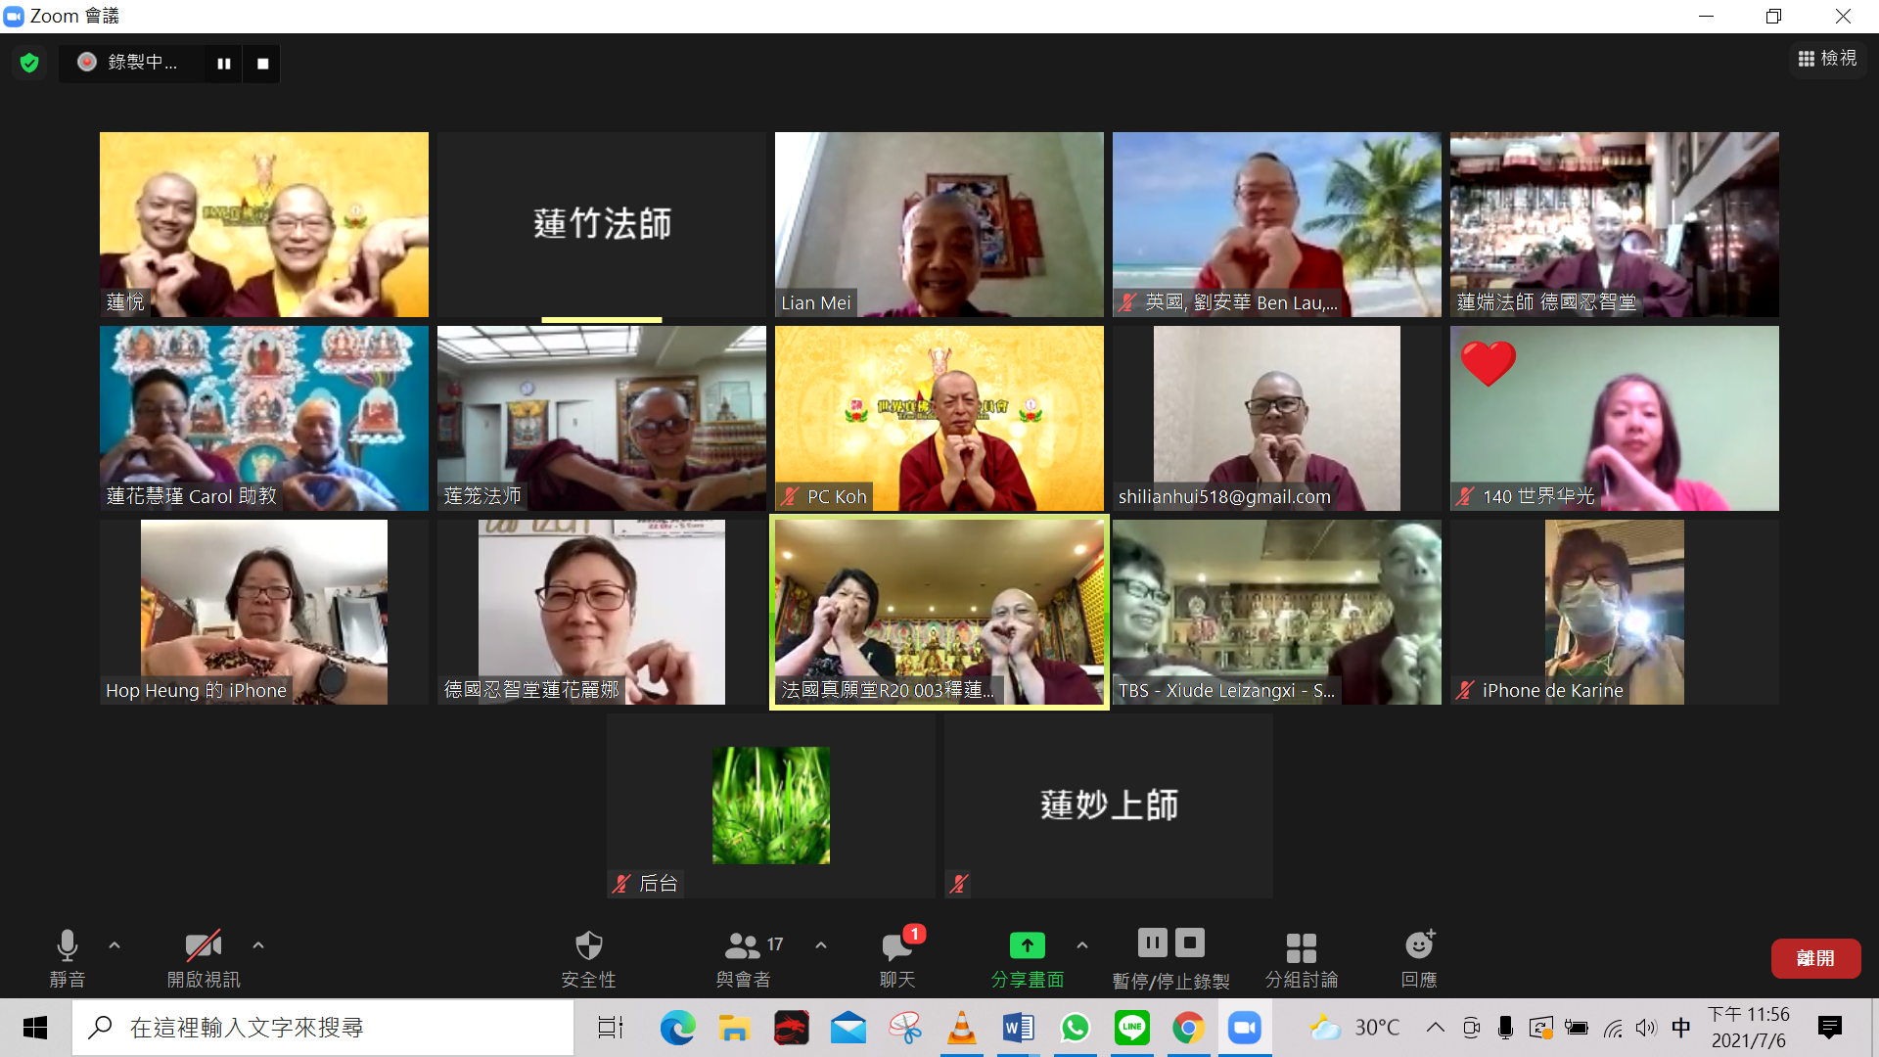Click the red 離開 leave button
This screenshot has height=1057, width=1879.
[x=1815, y=958]
